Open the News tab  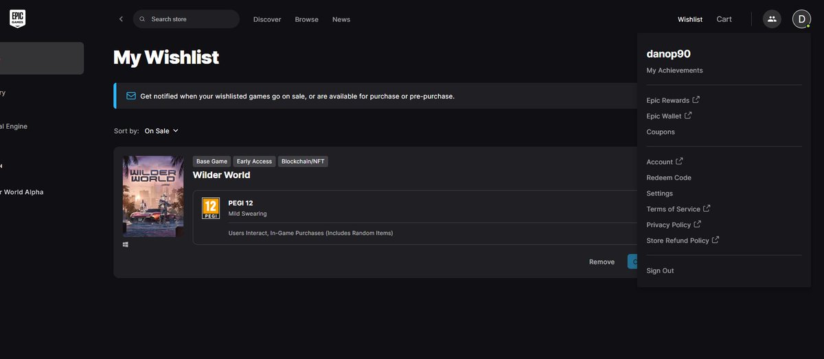[x=341, y=19]
